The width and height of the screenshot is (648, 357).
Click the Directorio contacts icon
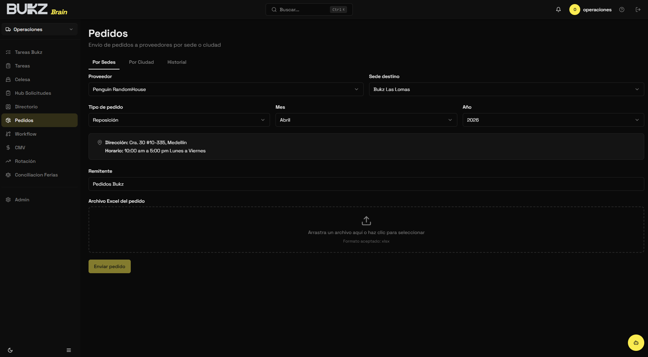click(8, 107)
